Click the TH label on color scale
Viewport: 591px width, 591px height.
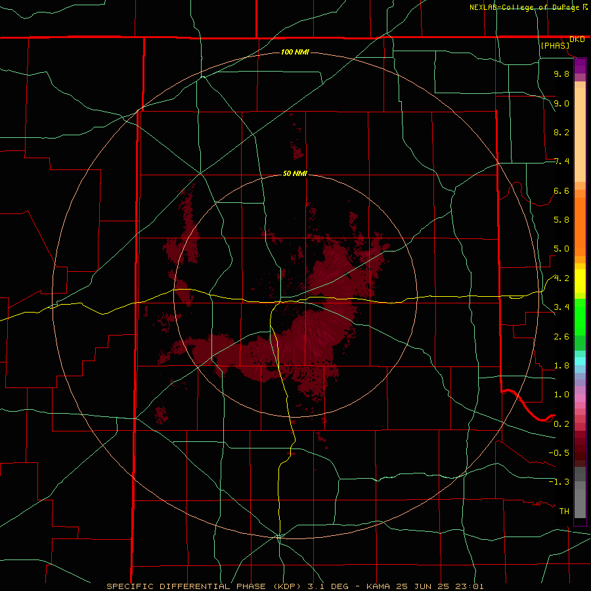click(x=564, y=512)
